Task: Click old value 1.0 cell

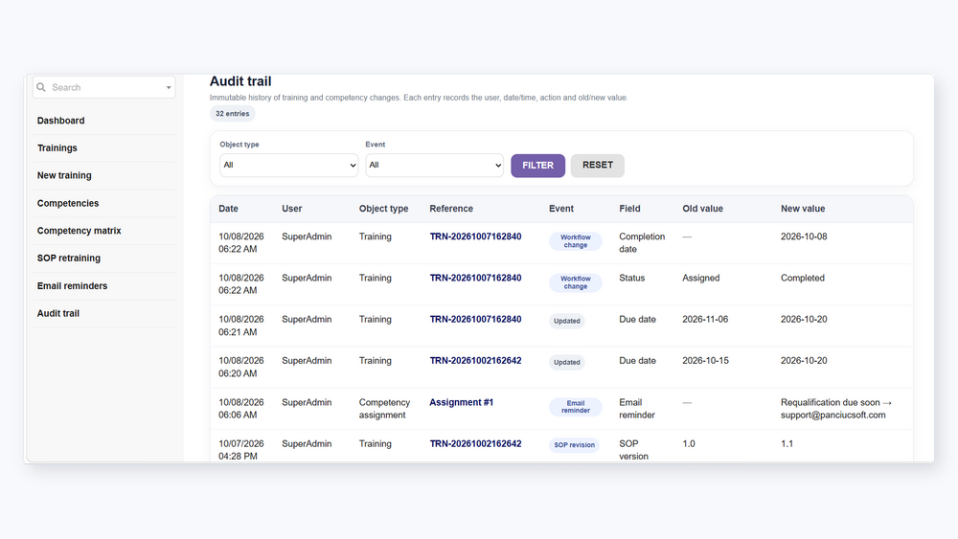Action: pyautogui.click(x=689, y=444)
